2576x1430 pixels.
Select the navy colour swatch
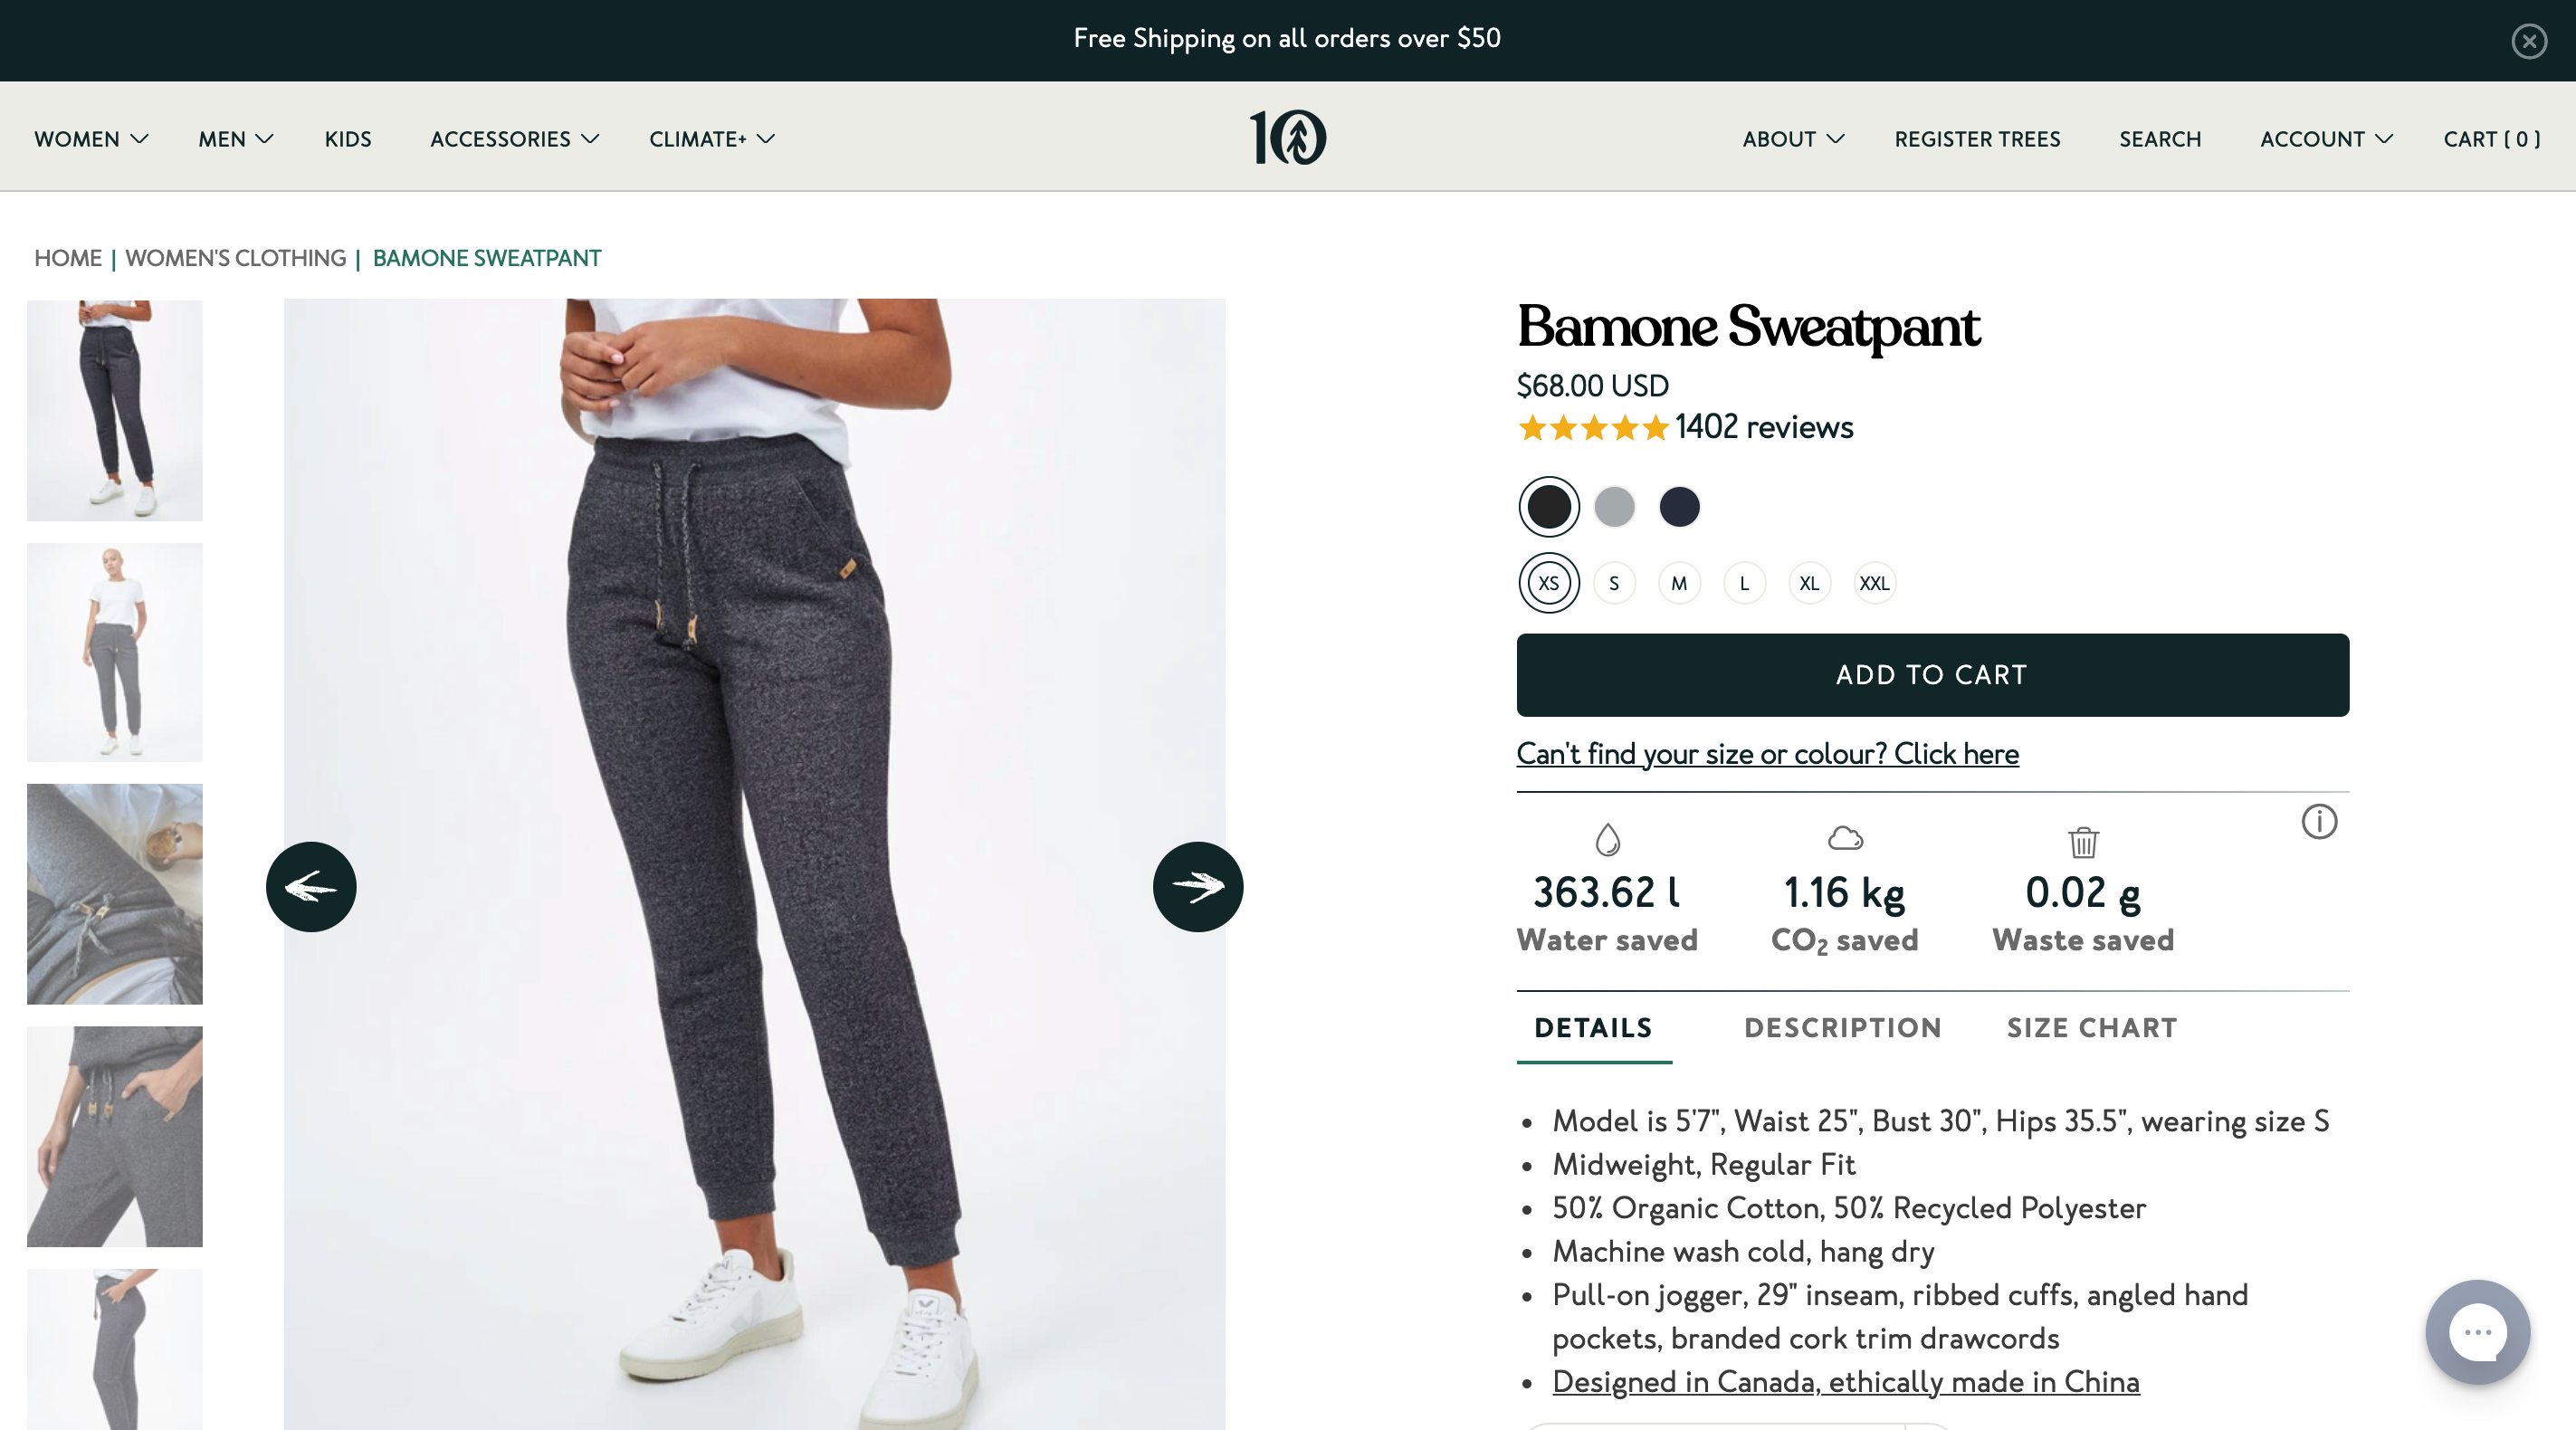tap(1679, 507)
